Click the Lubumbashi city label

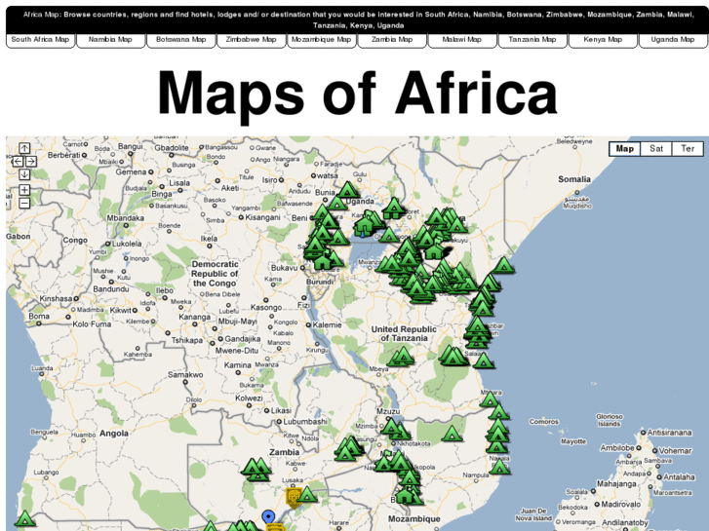click(305, 422)
